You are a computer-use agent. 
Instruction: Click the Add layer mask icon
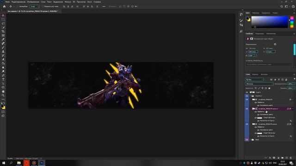coord(274,158)
